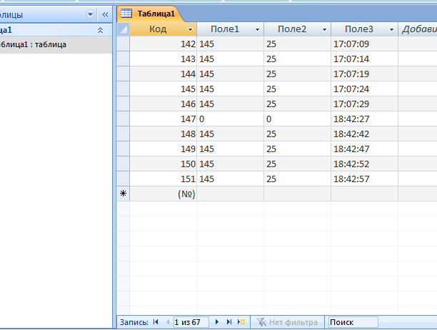Go to next record arrow

click(x=217, y=322)
